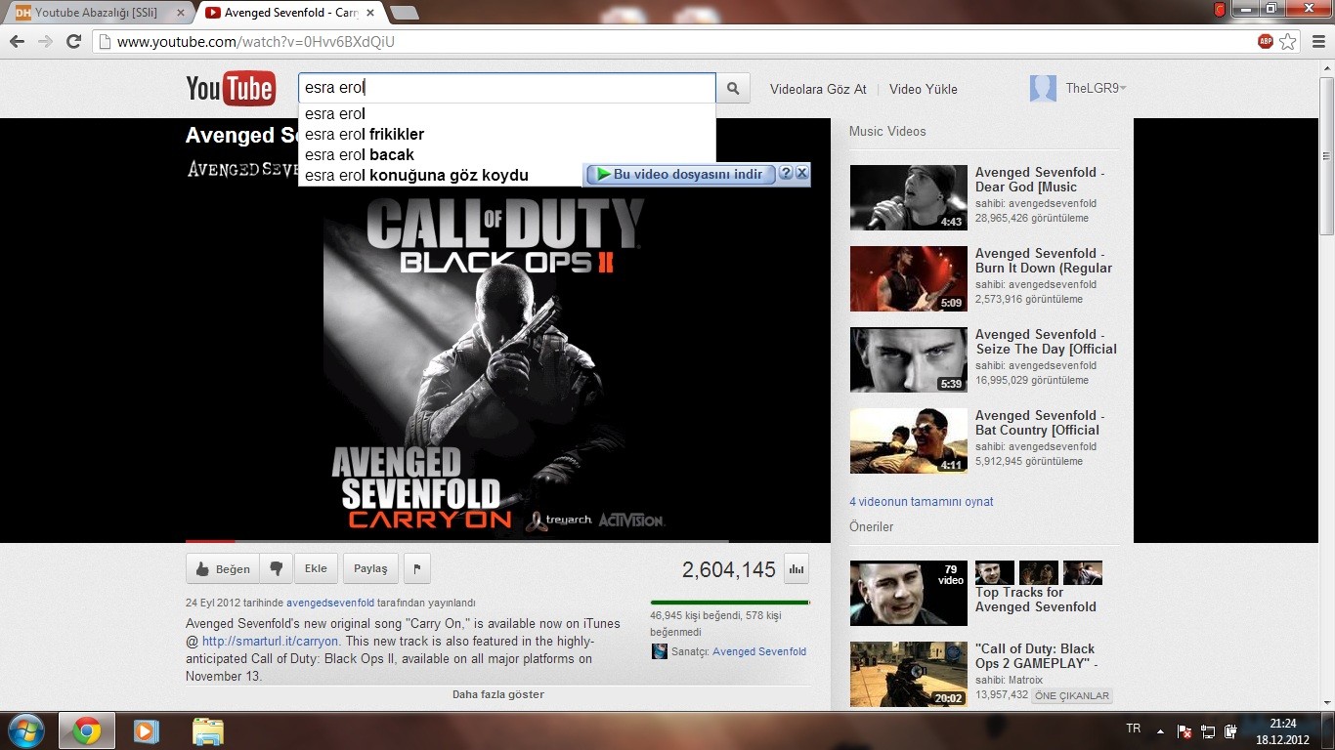Open file explorer taskbar icon
The image size is (1335, 750).
click(x=207, y=730)
